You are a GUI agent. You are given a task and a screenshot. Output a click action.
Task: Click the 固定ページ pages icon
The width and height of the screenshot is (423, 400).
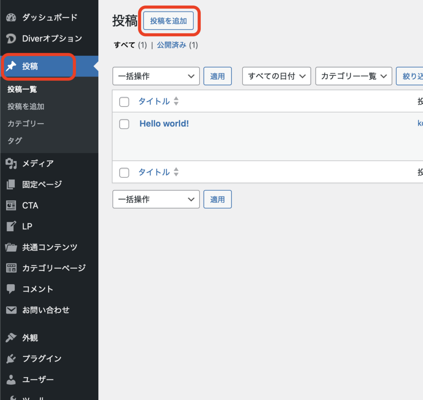(11, 184)
